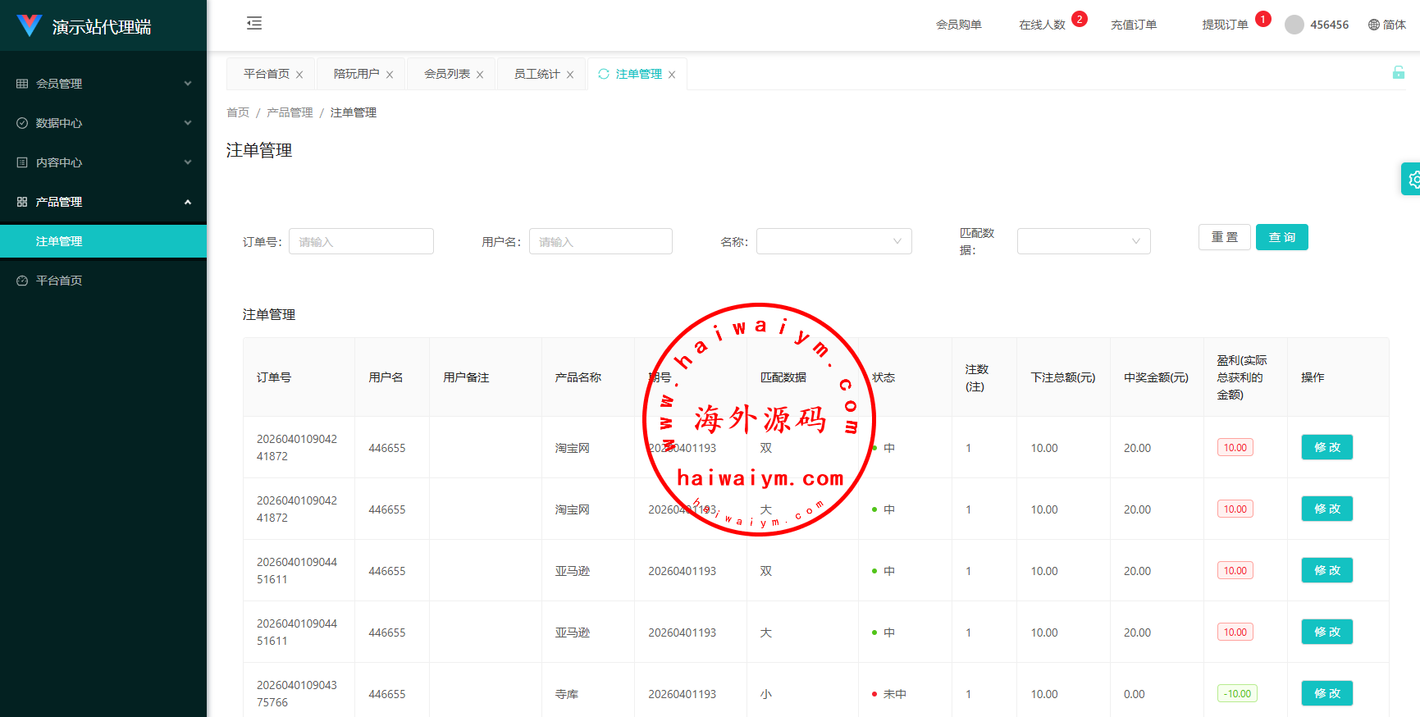
Task: Click the 重置 button
Action: 1224,237
